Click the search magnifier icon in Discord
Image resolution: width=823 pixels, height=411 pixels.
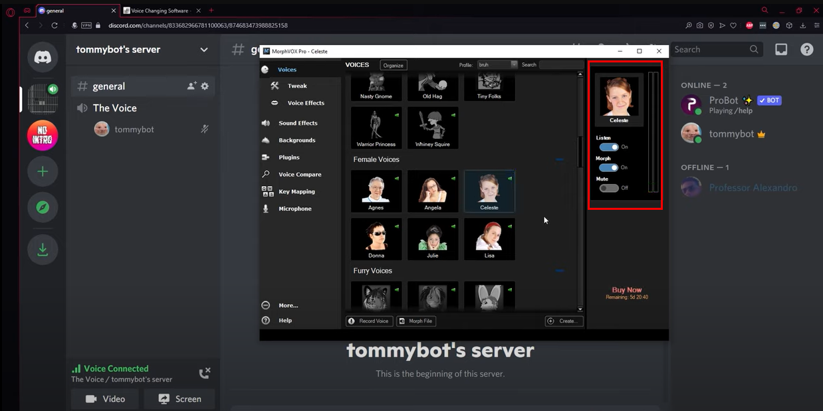coord(754,49)
